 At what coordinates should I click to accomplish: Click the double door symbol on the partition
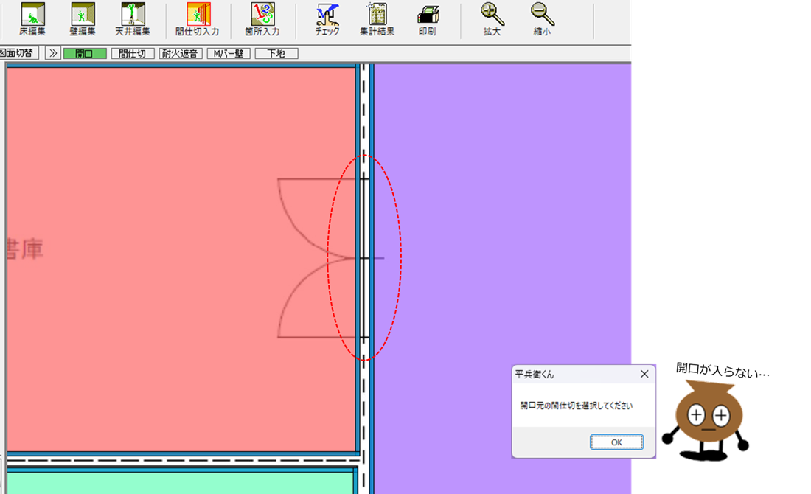pos(324,258)
